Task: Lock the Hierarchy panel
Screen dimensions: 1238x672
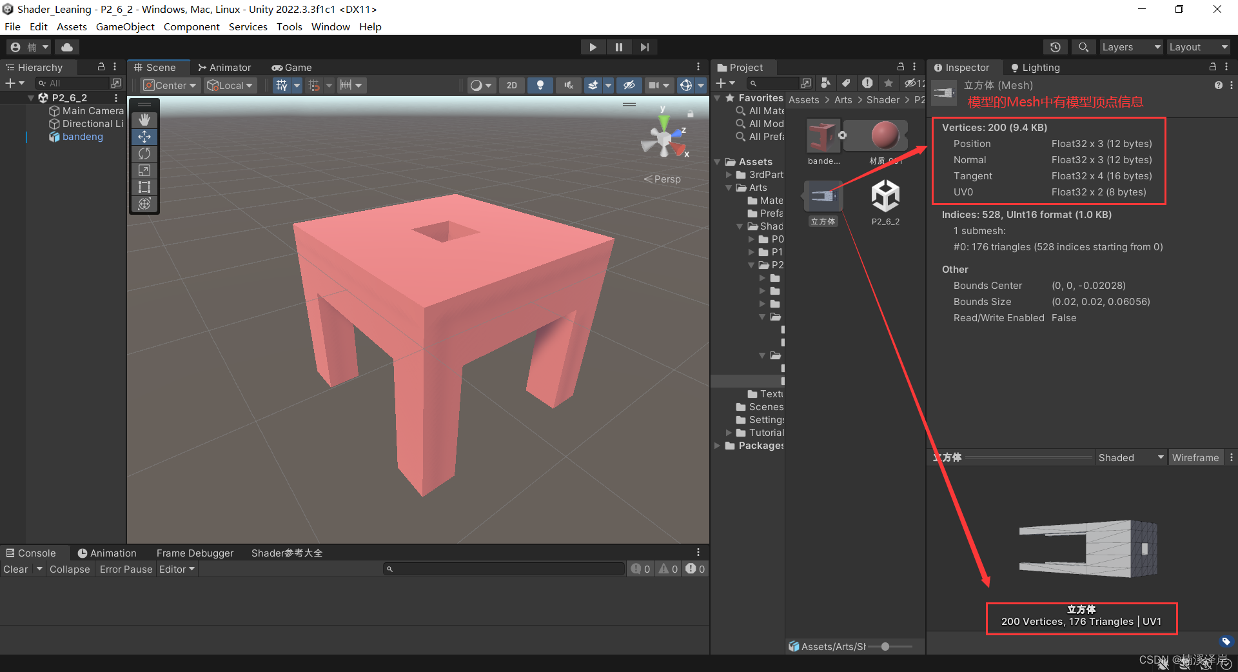Action: click(101, 66)
